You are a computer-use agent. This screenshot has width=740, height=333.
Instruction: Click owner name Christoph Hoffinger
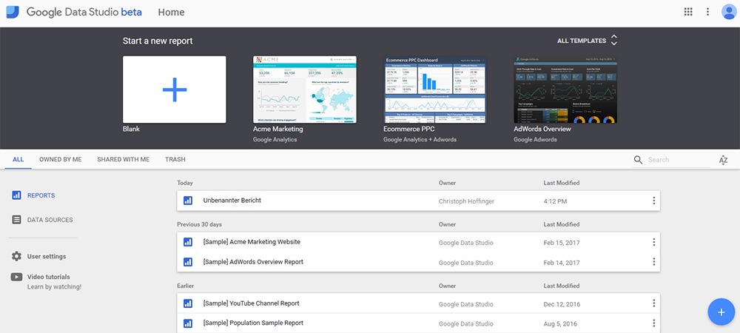(466, 201)
